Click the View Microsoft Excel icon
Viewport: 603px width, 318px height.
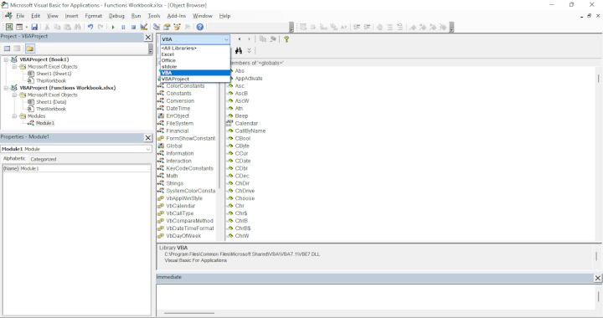click(x=9, y=27)
